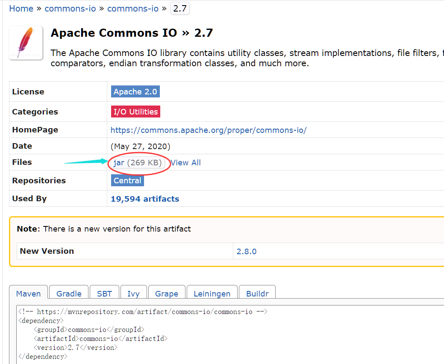Click the Note new version text
444x364 pixels.
[x=104, y=229]
